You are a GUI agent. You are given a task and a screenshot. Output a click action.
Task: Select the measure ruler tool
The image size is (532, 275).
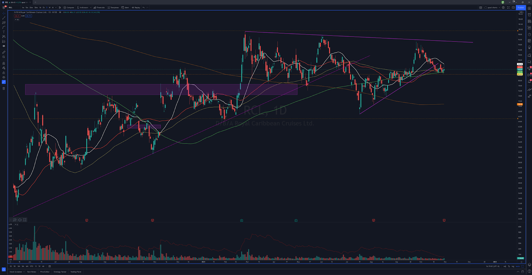[x=4, y=52]
